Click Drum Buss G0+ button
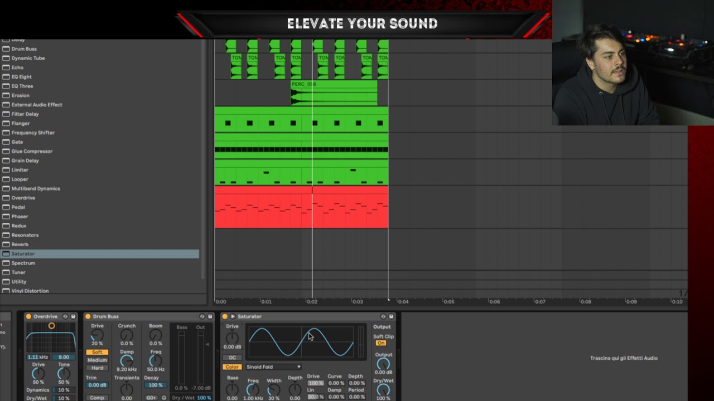Image resolution: width=714 pixels, height=401 pixels. click(x=151, y=398)
